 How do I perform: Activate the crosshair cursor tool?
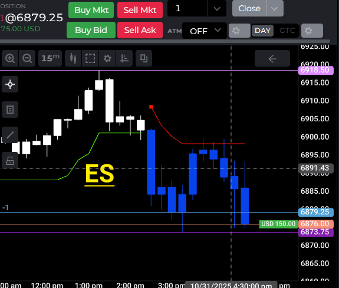pos(10,84)
